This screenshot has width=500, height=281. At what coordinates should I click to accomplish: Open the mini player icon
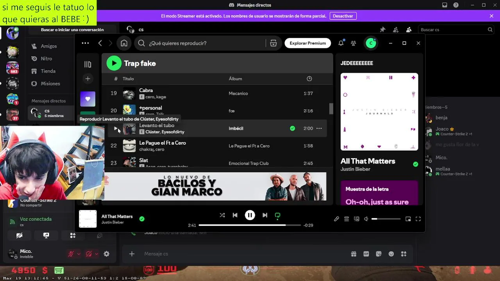(408, 219)
